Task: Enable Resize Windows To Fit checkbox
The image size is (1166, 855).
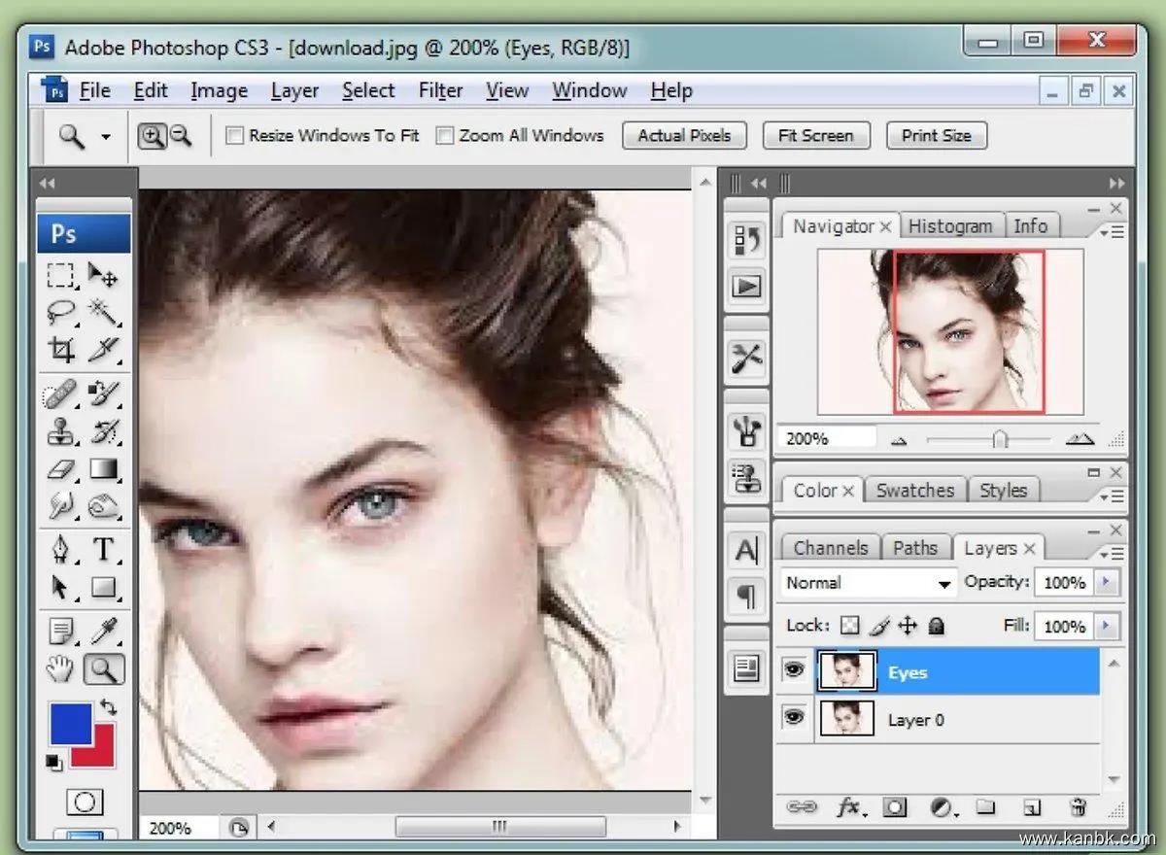Action: pos(234,136)
